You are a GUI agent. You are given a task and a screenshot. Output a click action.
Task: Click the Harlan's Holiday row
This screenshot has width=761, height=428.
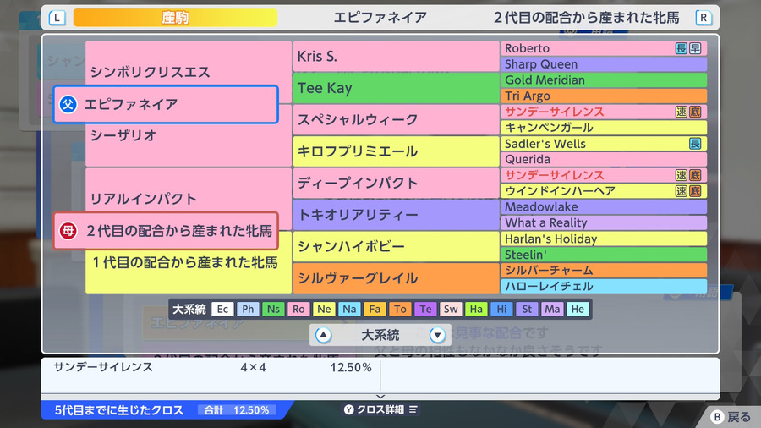pos(604,239)
